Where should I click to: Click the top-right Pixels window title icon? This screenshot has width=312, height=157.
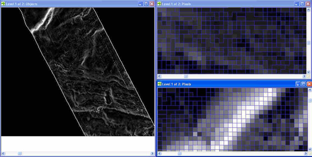[x=159, y=4]
